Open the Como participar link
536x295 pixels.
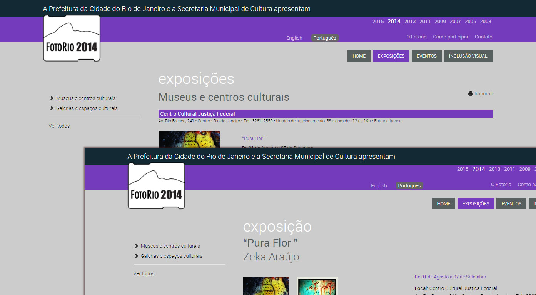(x=451, y=37)
